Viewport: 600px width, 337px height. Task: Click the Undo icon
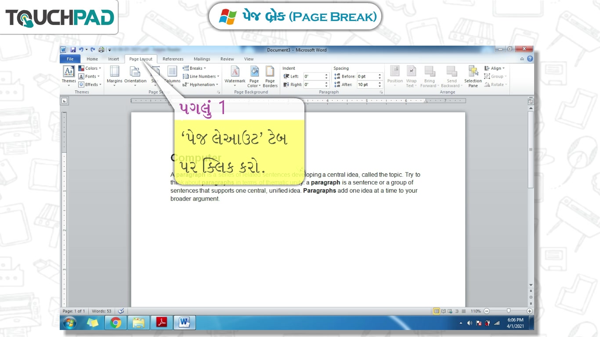click(x=81, y=50)
